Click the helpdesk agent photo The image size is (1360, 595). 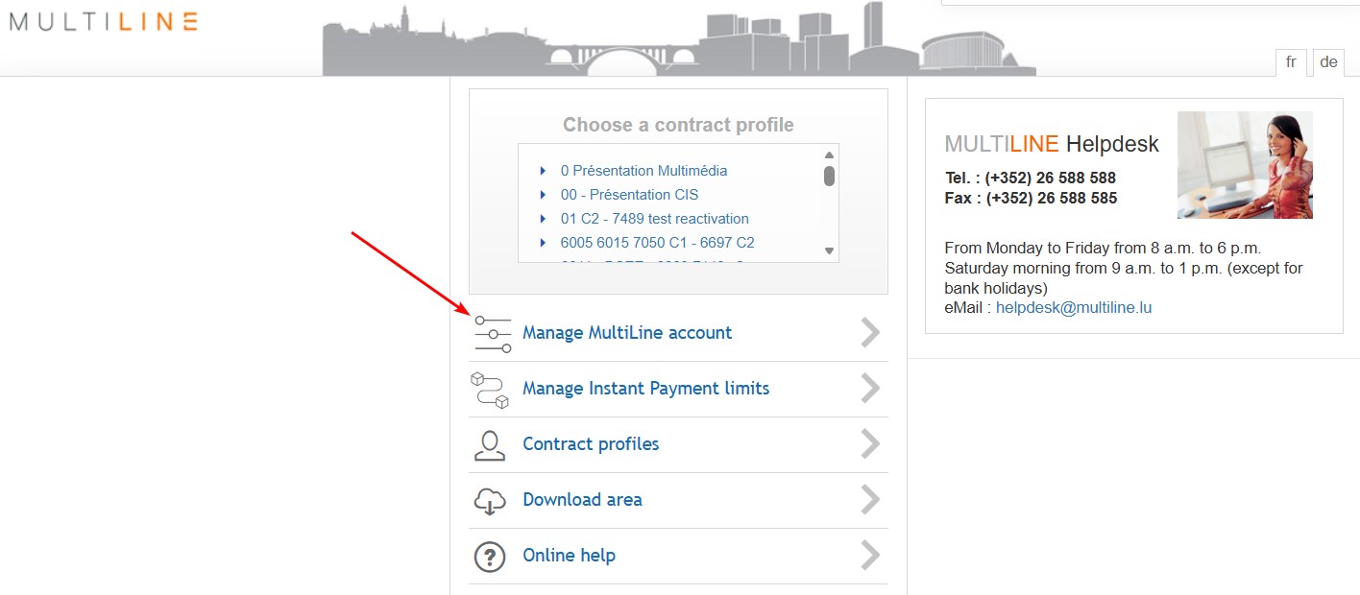(1245, 165)
